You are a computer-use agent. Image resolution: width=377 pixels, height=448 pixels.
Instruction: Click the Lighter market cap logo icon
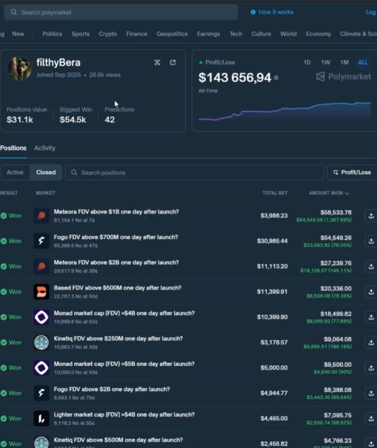(41, 418)
